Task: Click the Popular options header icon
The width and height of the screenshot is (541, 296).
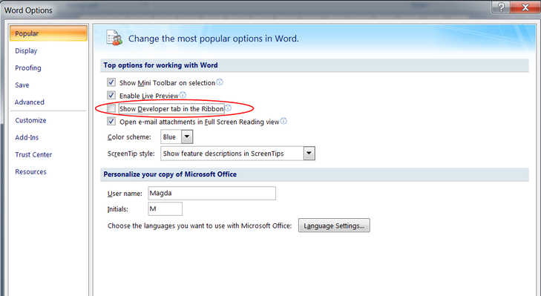Action: (x=114, y=38)
